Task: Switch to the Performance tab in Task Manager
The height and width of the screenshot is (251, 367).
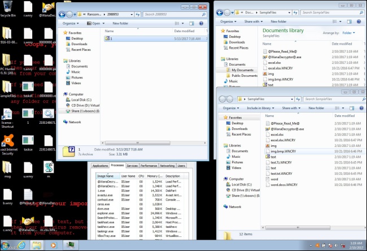Action: [x=148, y=166]
